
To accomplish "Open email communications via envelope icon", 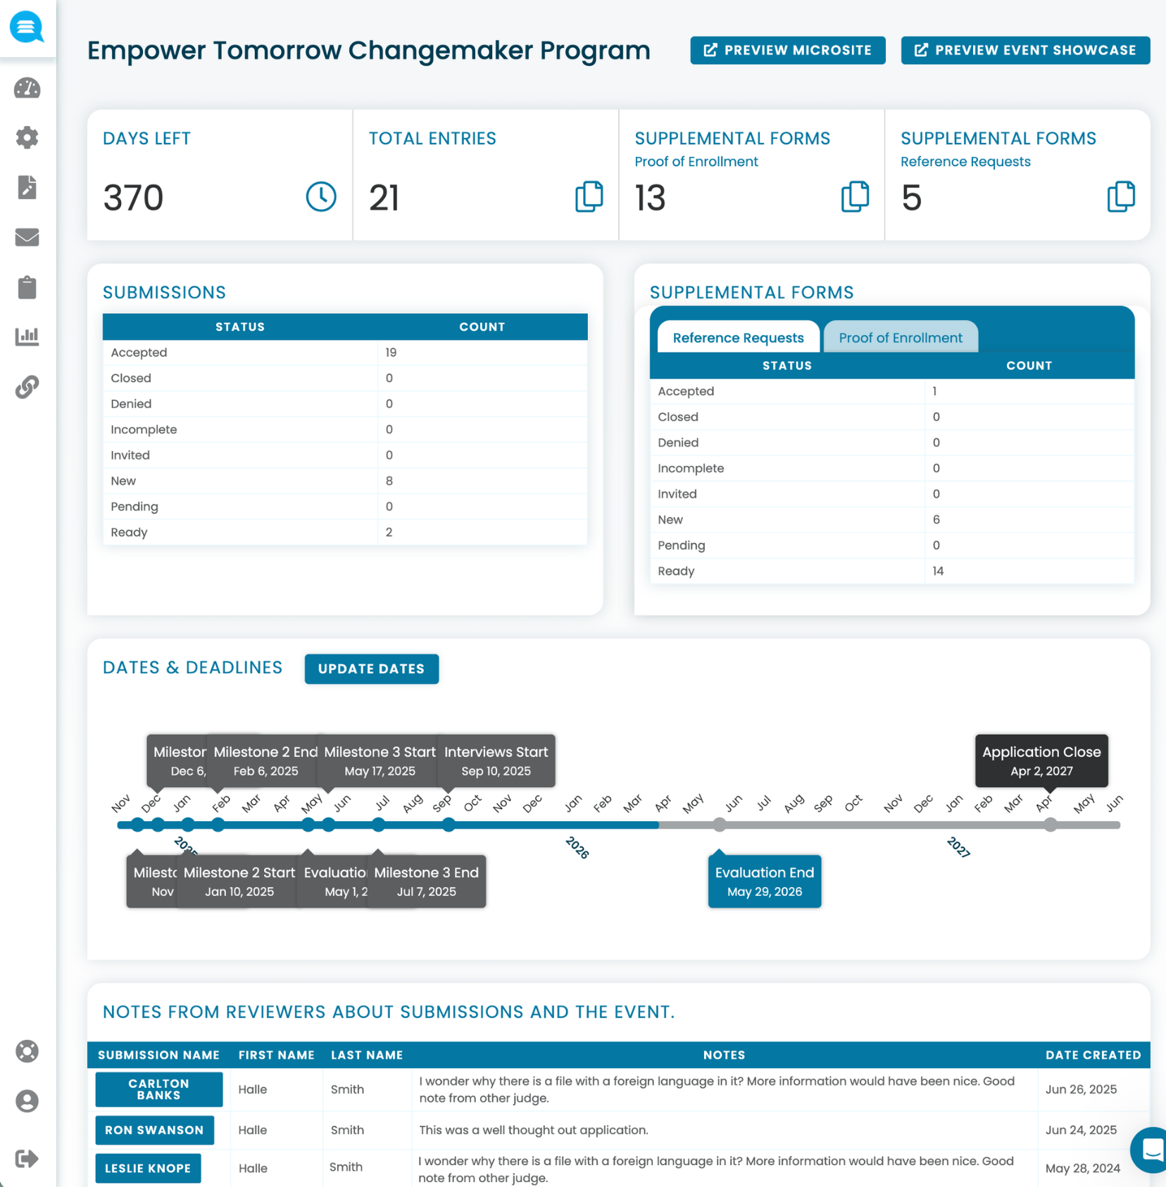I will pos(27,238).
